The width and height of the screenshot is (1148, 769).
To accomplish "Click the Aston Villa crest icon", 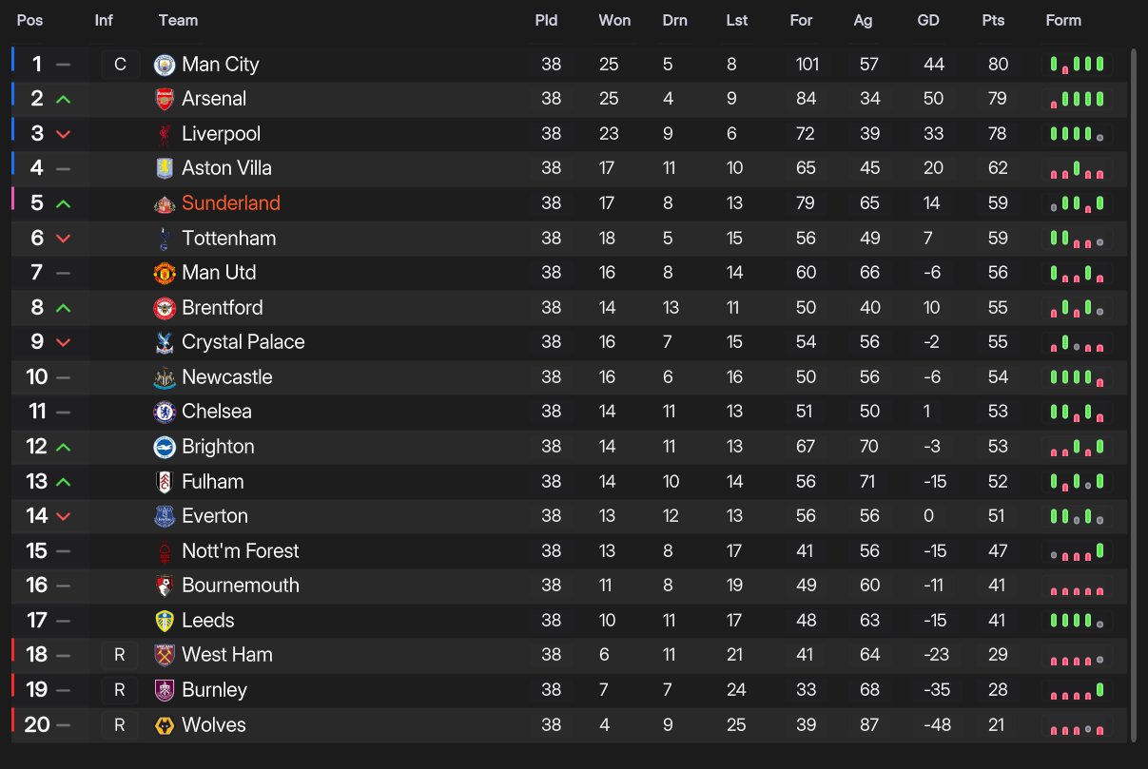I will 165,168.
